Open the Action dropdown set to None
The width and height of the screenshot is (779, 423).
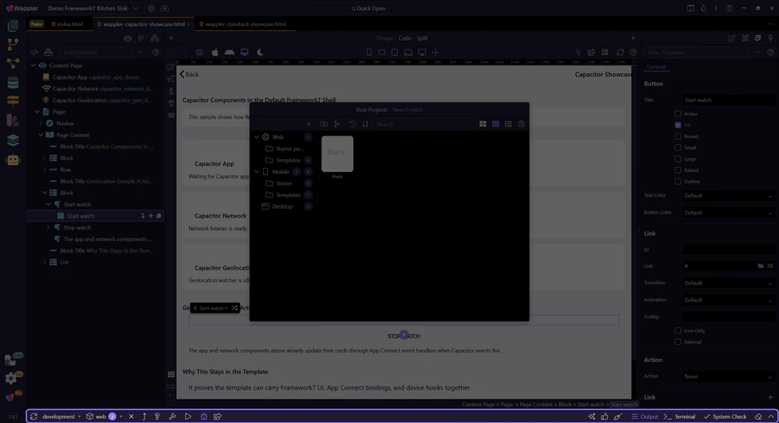click(728, 377)
